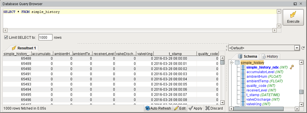Click the Execute lightning bolt button
307x113 pixels.
click(293, 17)
